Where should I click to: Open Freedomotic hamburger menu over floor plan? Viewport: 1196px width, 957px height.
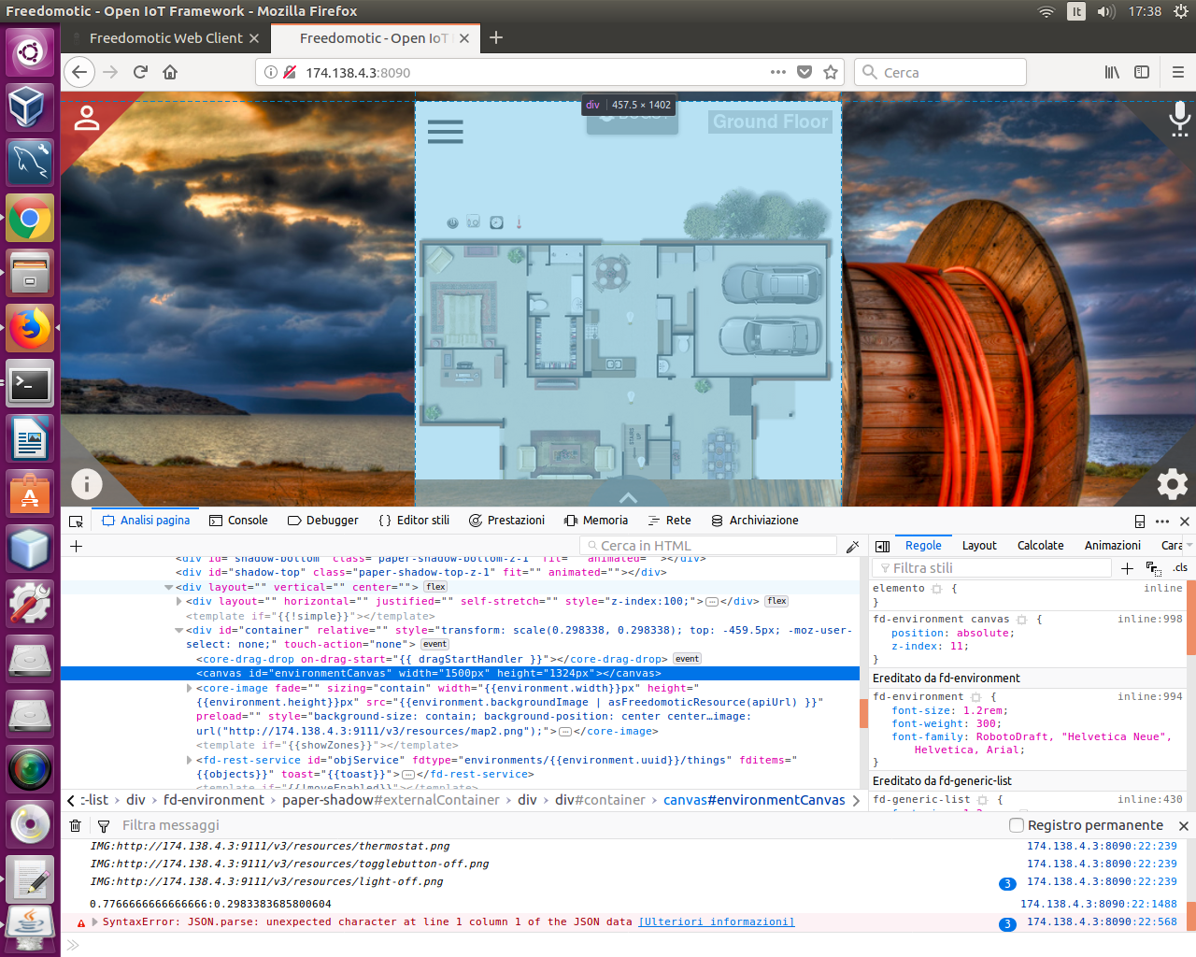[446, 132]
